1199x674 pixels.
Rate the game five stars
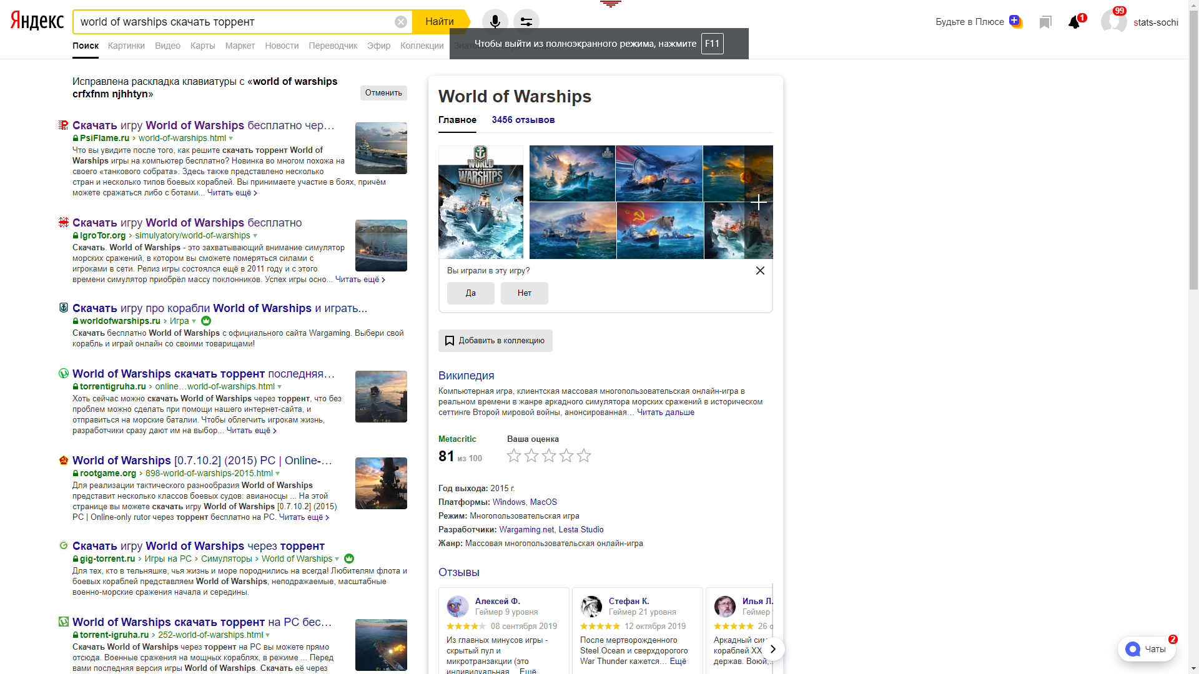coord(584,456)
